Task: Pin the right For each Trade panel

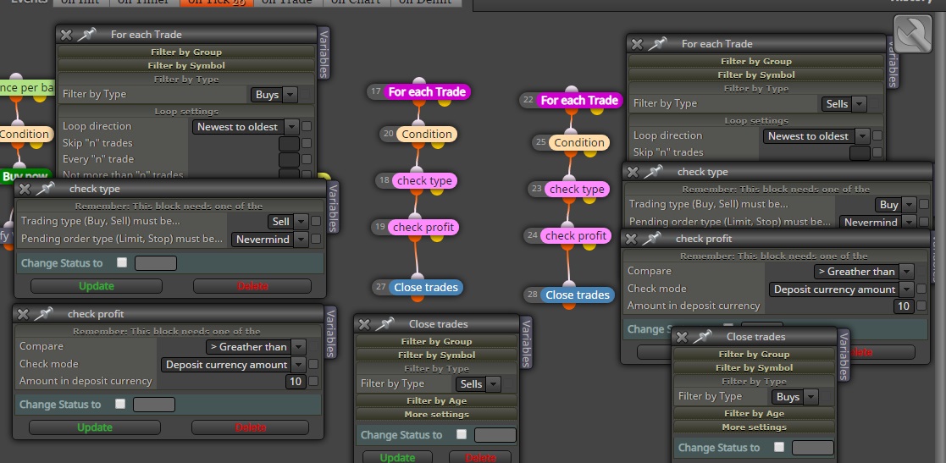Action: [657, 43]
